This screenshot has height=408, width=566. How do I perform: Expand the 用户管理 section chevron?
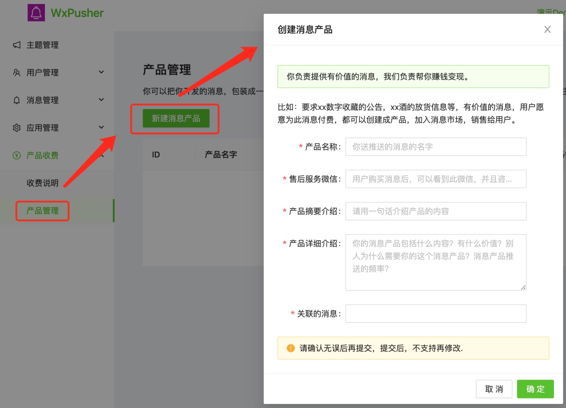pyautogui.click(x=101, y=72)
